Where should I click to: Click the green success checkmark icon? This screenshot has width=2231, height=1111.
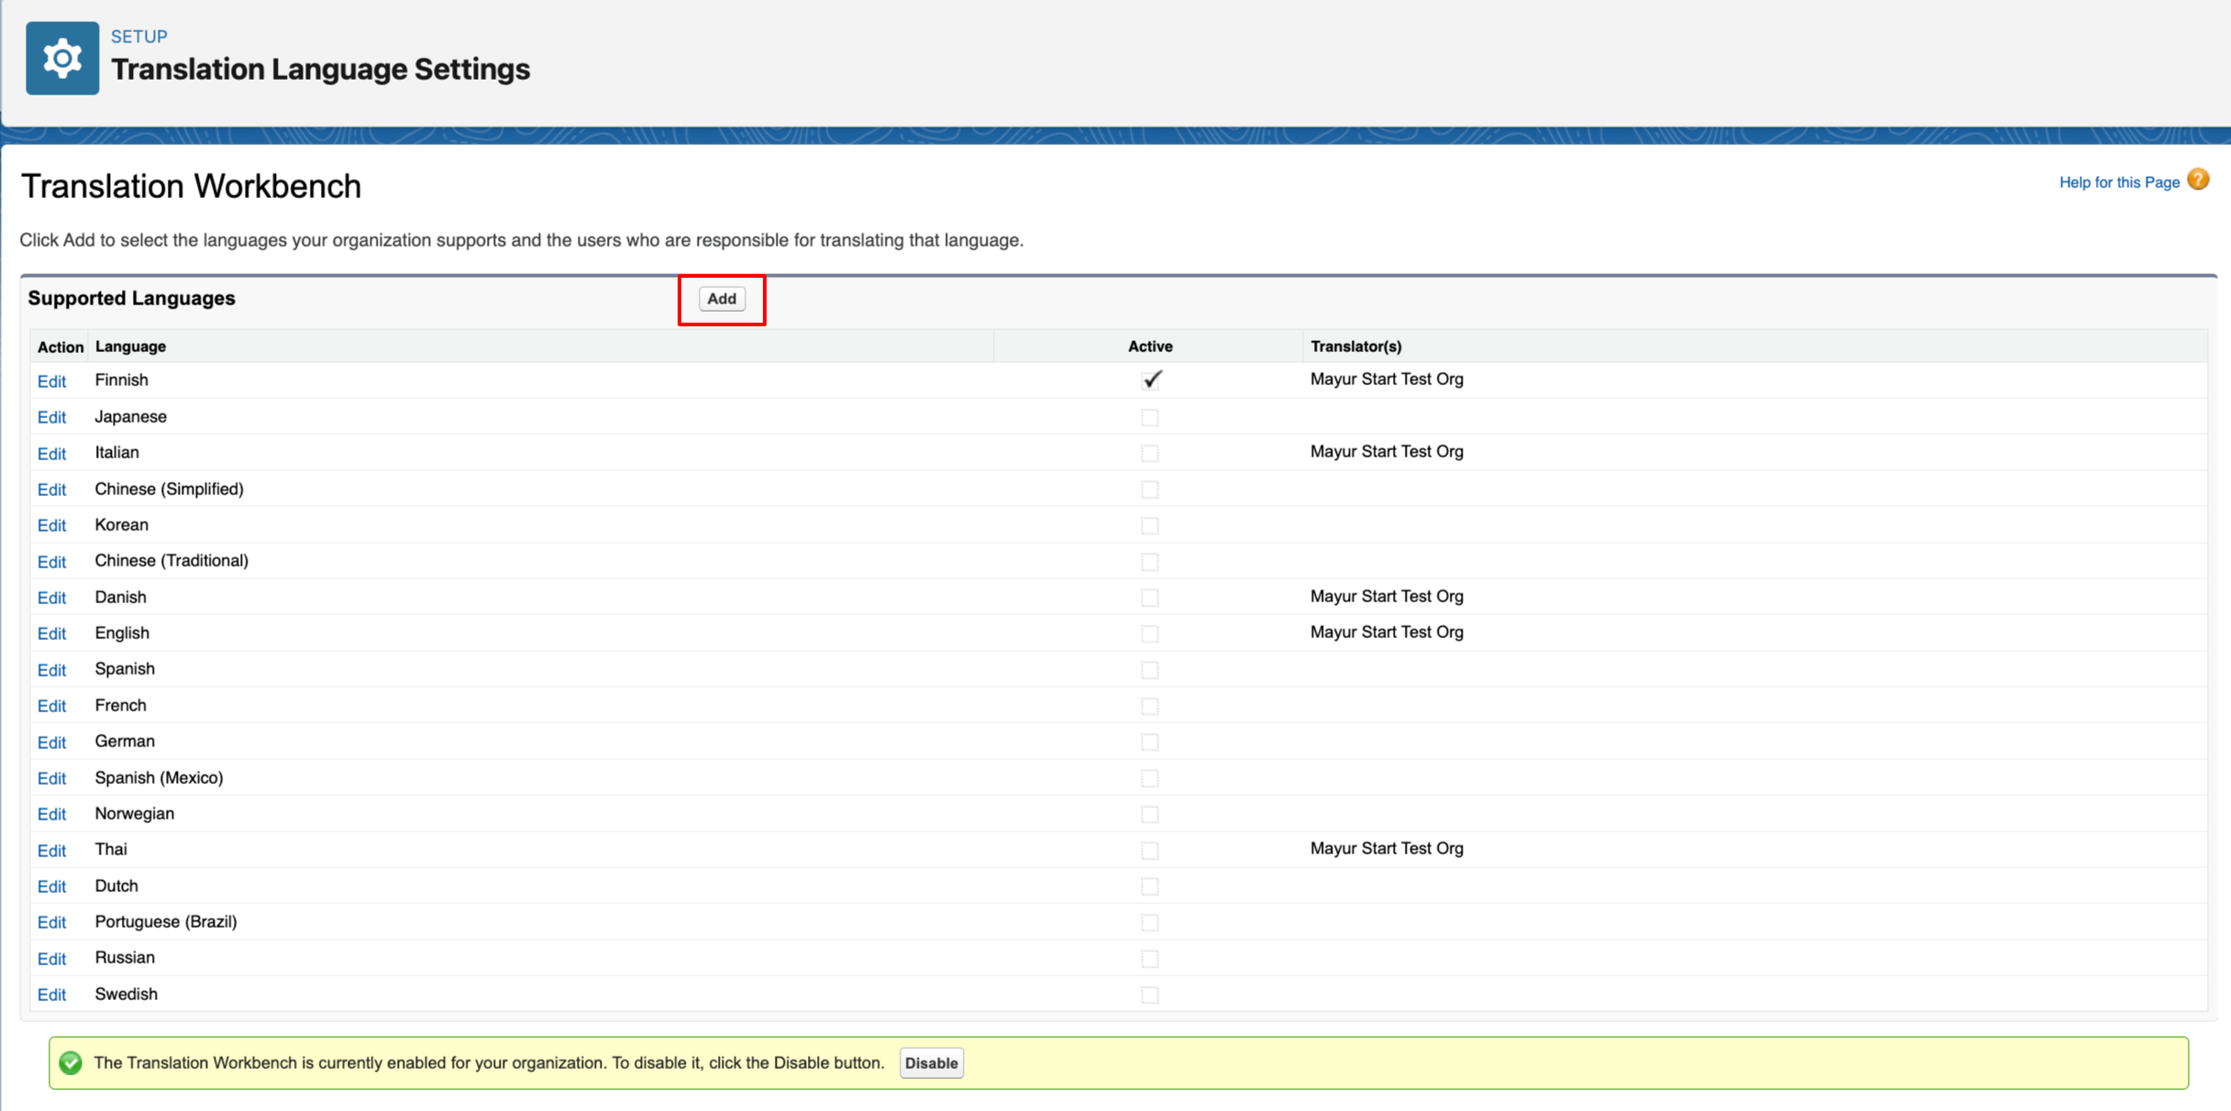[71, 1062]
